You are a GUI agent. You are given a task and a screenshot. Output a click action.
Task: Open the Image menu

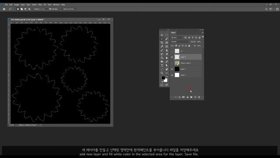pyautogui.click(x=17, y=5)
